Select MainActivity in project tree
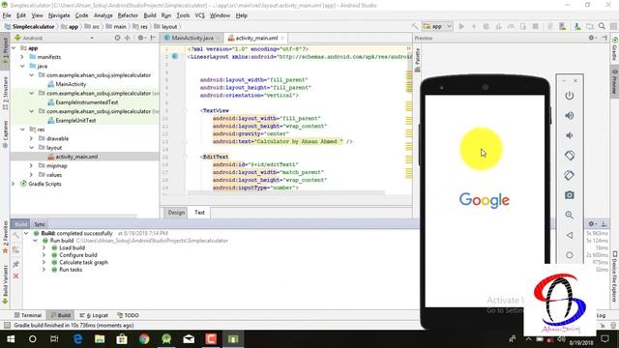This screenshot has width=619, height=348. tap(71, 84)
